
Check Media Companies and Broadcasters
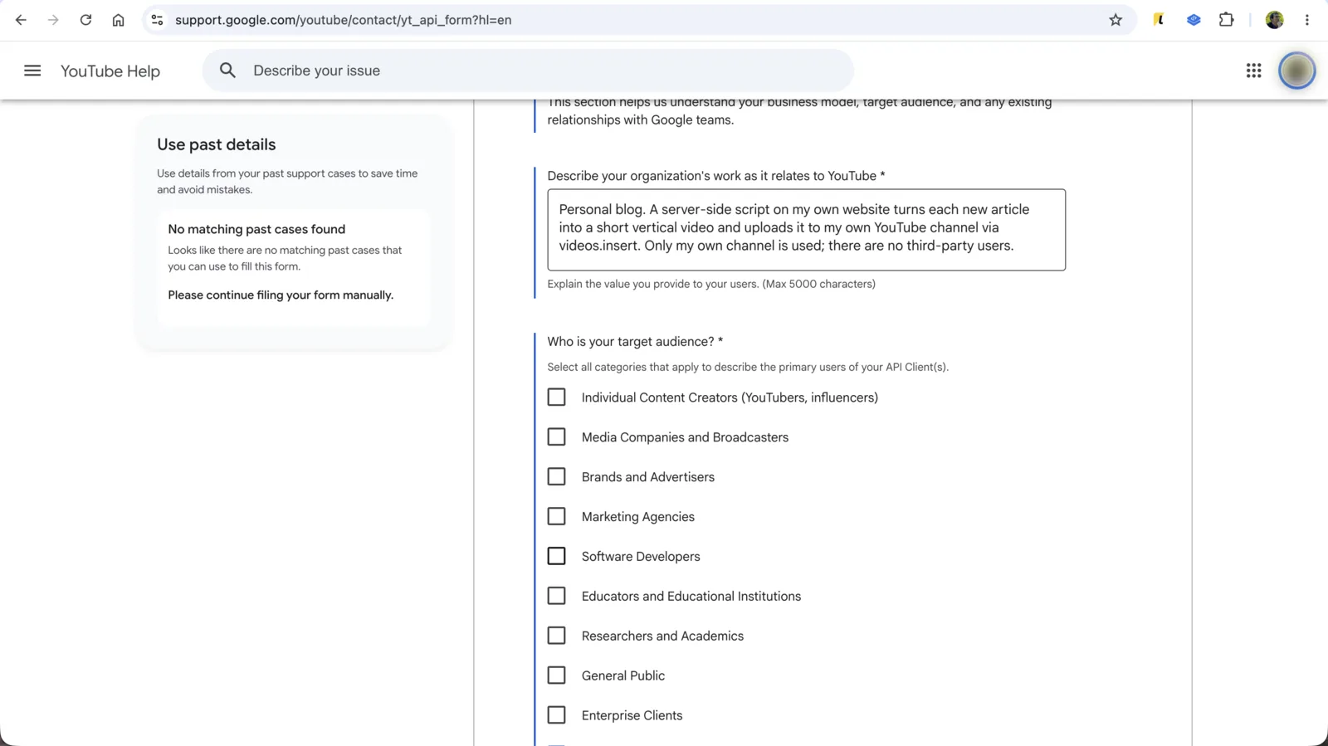[556, 437]
